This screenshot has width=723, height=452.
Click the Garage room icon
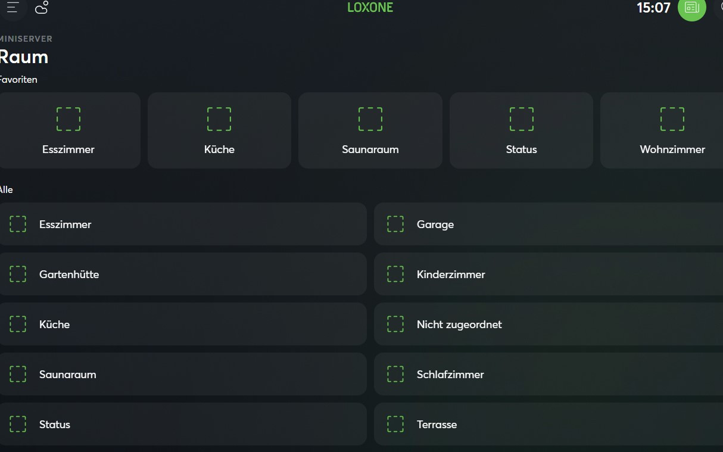click(395, 224)
